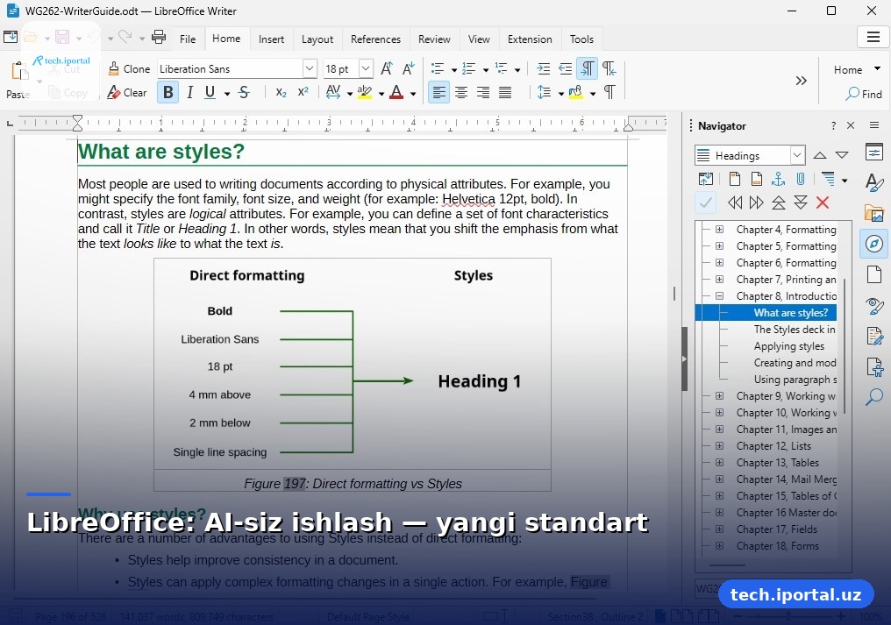The image size is (891, 625).
Task: Open the highlighting color dropdown arrow
Action: tap(381, 94)
